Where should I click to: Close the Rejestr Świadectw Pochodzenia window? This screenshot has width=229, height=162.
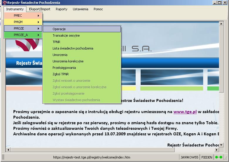[225, 2]
